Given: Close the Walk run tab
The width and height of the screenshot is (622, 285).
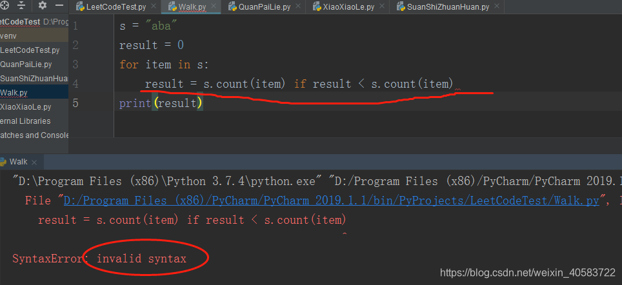Looking at the screenshot, I should click(34, 162).
